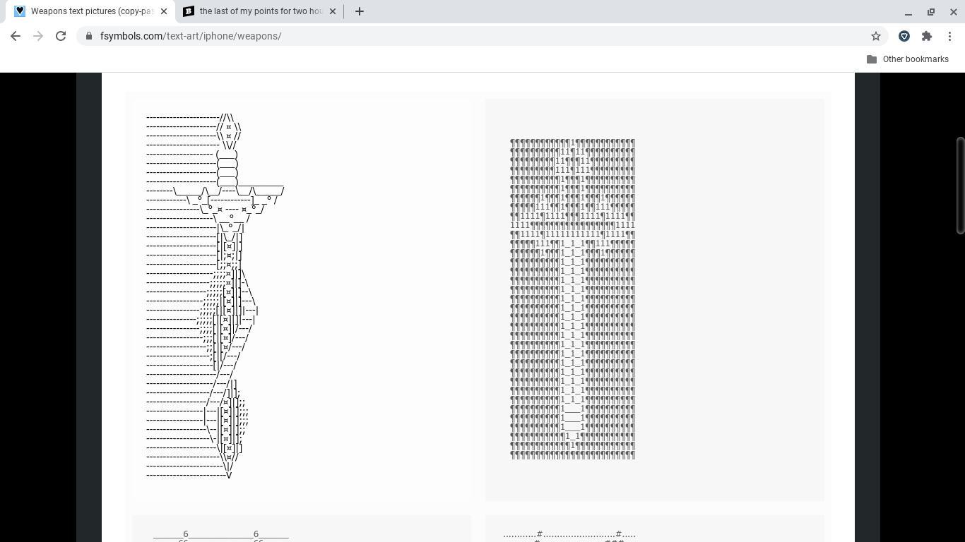The width and height of the screenshot is (965, 542).
Task: Open the shield extension icon
Action: [x=904, y=36]
